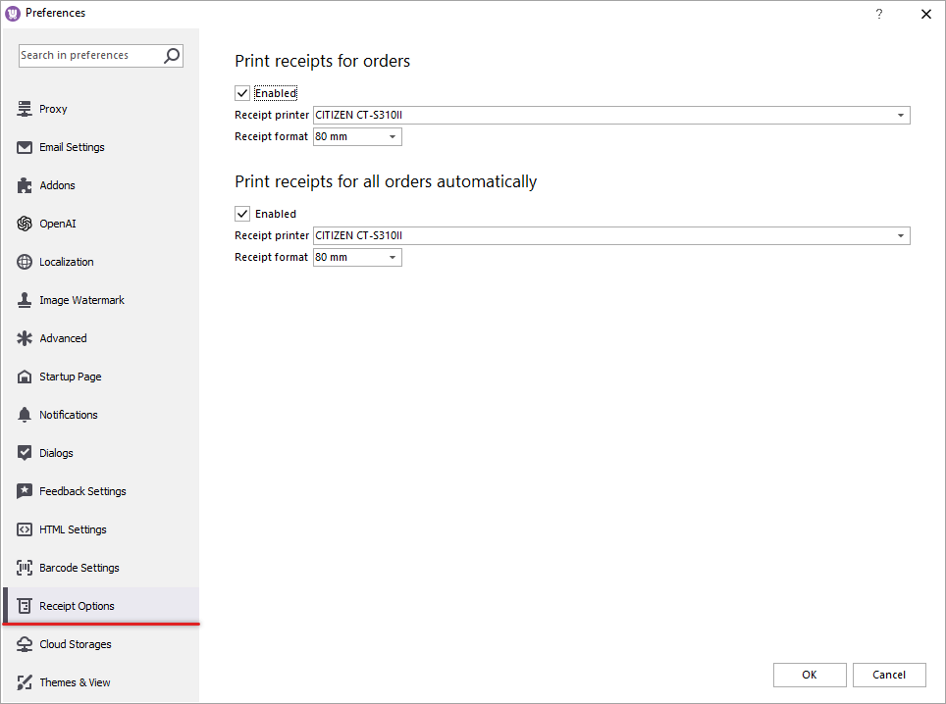This screenshot has height=704, width=946.
Task: Click the Email Settings envelope icon
Action: (x=25, y=147)
